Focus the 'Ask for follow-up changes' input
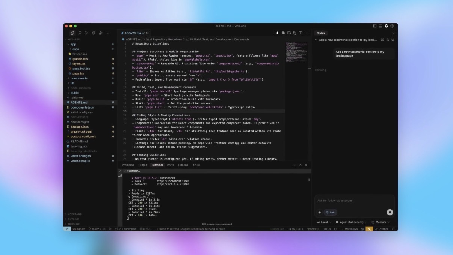 point(354,201)
